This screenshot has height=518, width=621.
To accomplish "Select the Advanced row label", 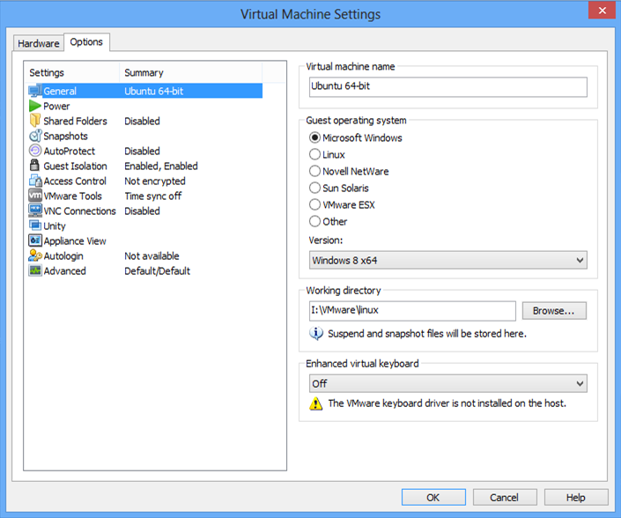I will click(64, 270).
